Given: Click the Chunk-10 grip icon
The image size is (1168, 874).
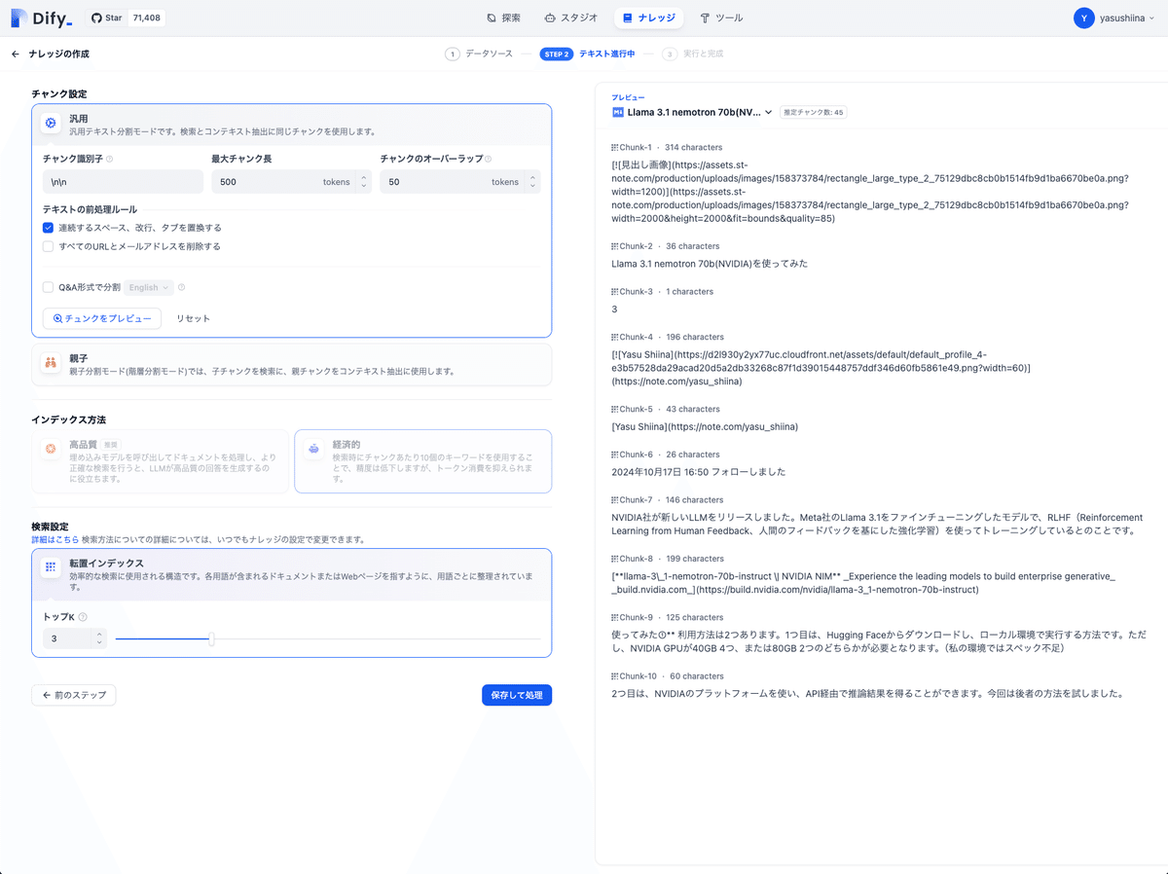Looking at the screenshot, I should [x=615, y=675].
